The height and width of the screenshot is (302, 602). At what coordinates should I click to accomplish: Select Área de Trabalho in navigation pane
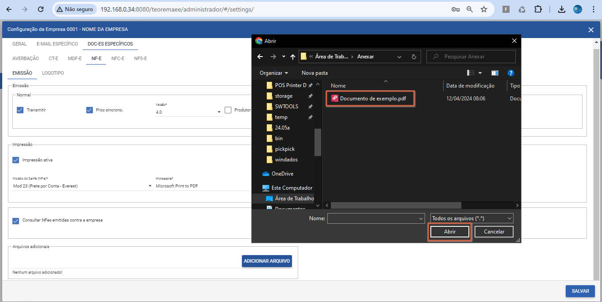click(290, 199)
